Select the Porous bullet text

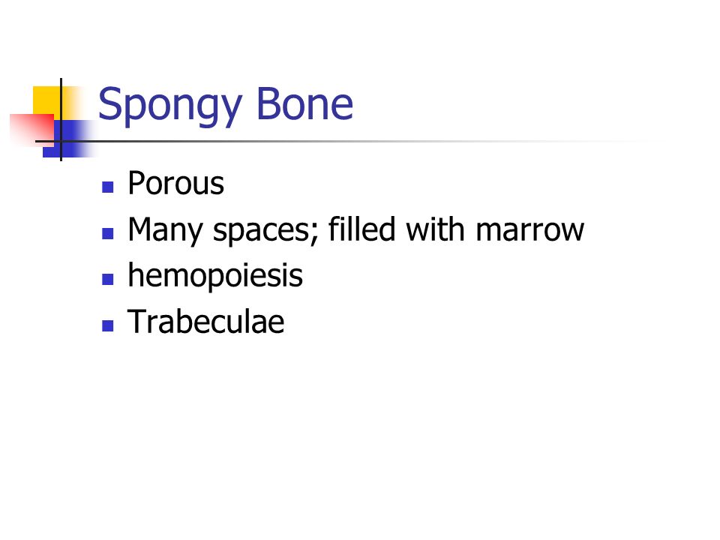[175, 183]
